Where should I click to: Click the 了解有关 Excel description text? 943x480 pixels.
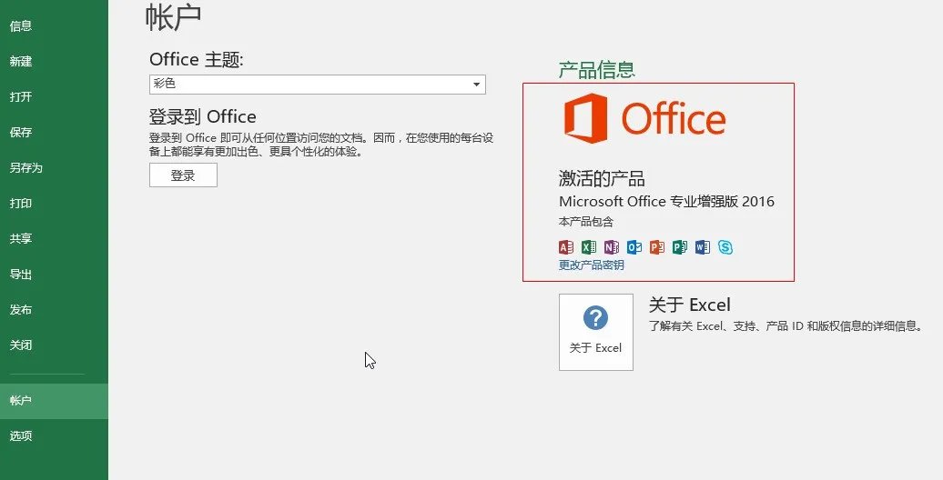coord(785,326)
